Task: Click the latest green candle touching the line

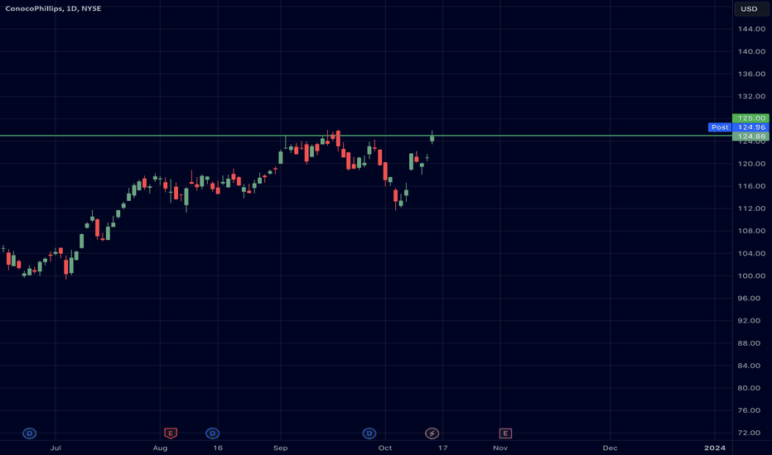Action: [432, 137]
